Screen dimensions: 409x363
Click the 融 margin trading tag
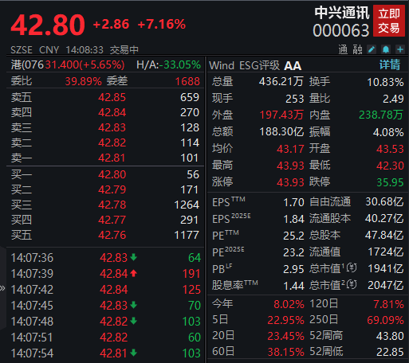(357, 49)
